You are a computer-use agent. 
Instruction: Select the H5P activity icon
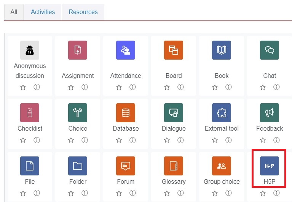point(269,166)
